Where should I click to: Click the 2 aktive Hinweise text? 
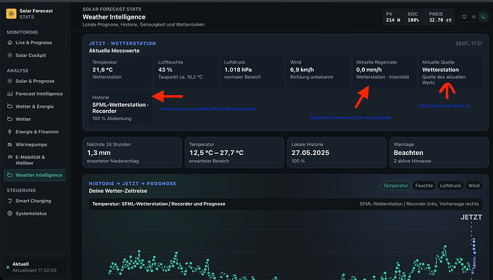(412, 161)
